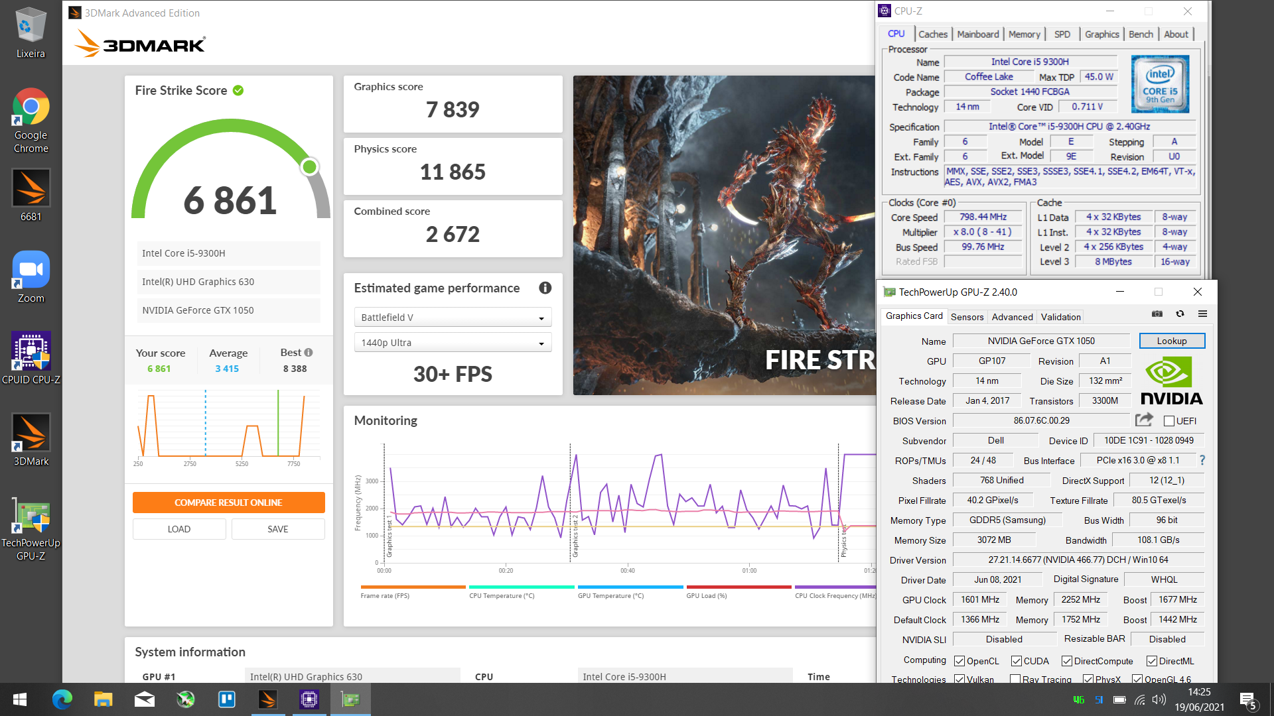Switch to the Advanced tab in GPU-Z
Screen dimensions: 1274x716
click(1013, 317)
